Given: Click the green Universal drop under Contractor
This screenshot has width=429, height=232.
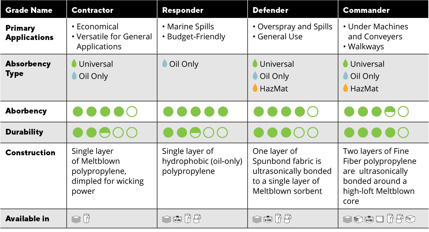Looking at the screenshot, I should coord(74,64).
